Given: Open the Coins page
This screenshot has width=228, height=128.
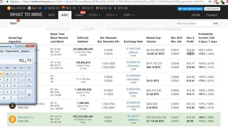Looking at the screenshot, I should (79, 15).
